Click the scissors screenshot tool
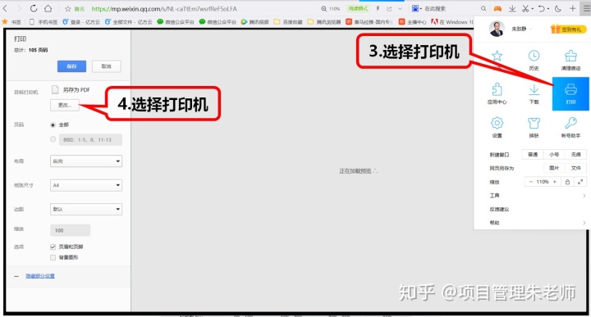 [x=526, y=8]
